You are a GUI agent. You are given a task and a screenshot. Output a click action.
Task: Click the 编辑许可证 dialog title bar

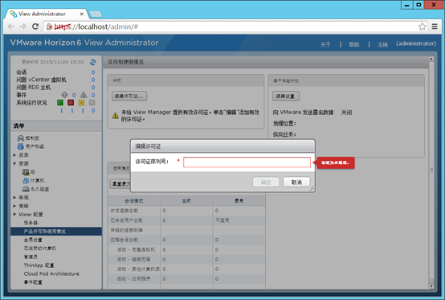pos(222,146)
